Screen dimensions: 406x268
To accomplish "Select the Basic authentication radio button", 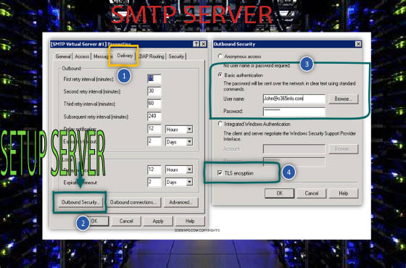I will [x=220, y=75].
